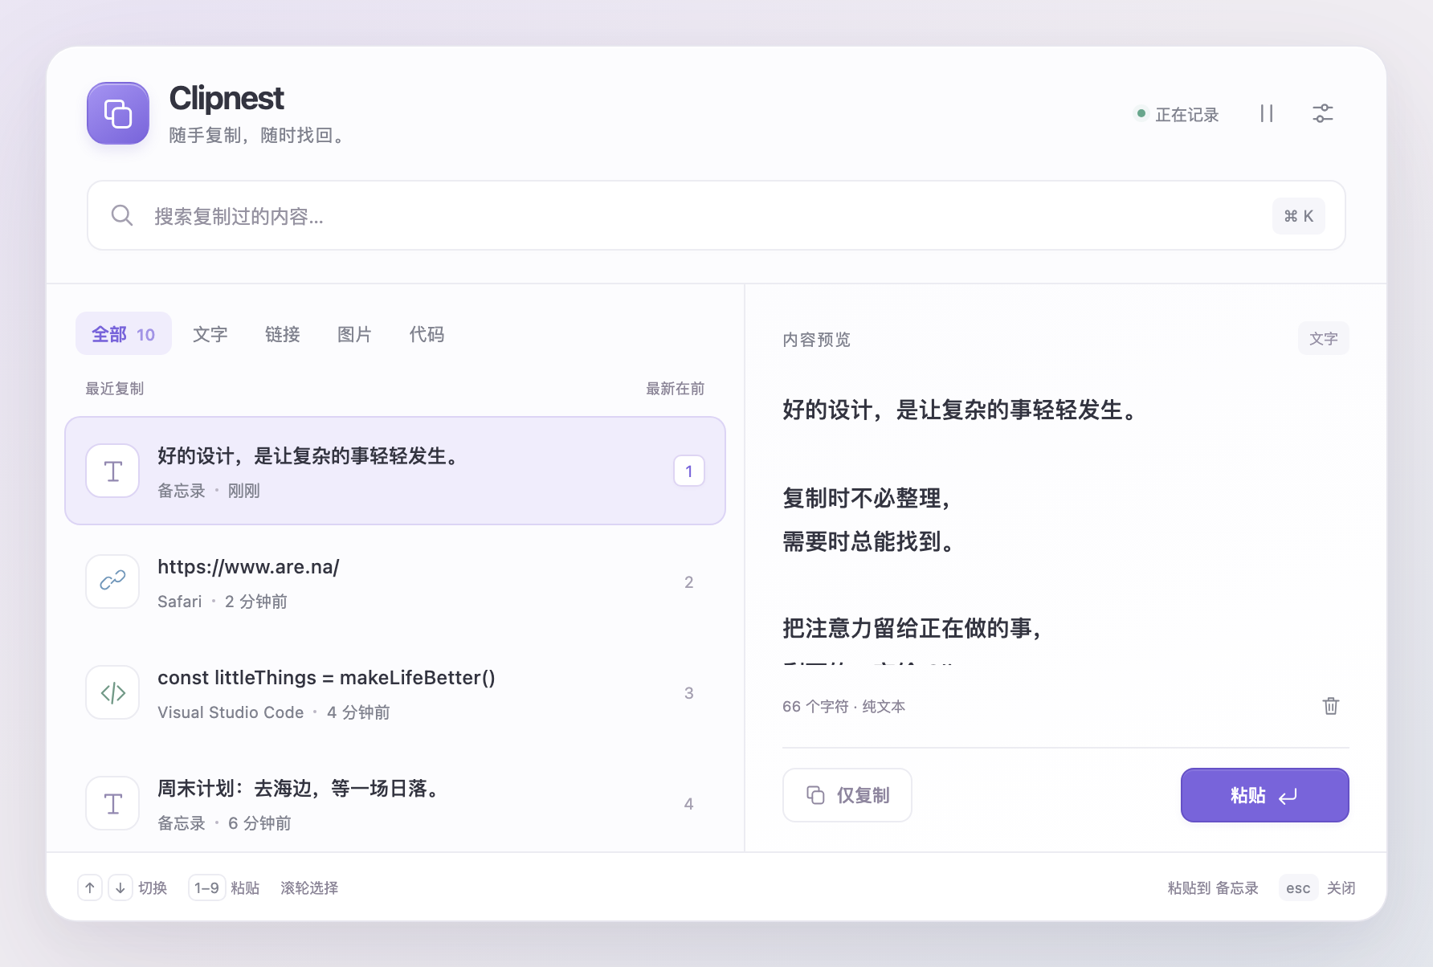This screenshot has height=967, width=1433.
Task: Select the 全部 10 tab
Action: (124, 334)
